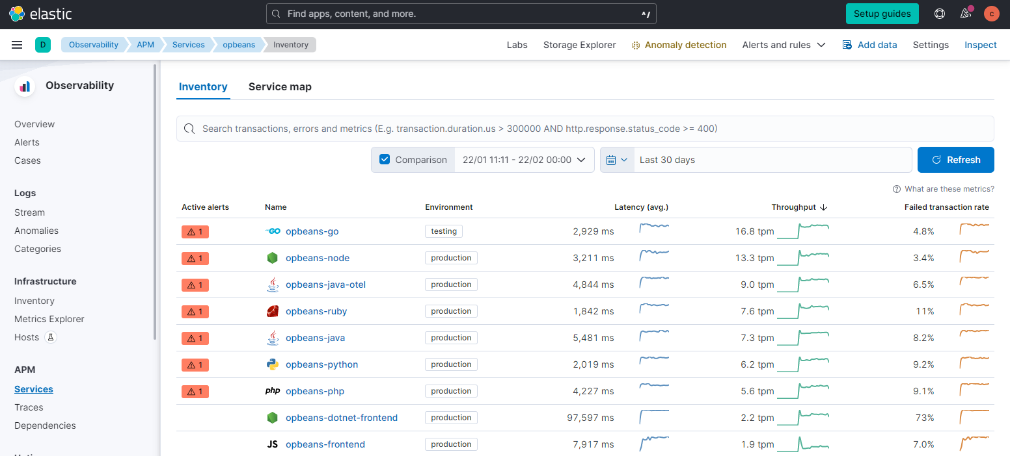
Task: Open the opbeans-java service link
Action: tap(316, 338)
